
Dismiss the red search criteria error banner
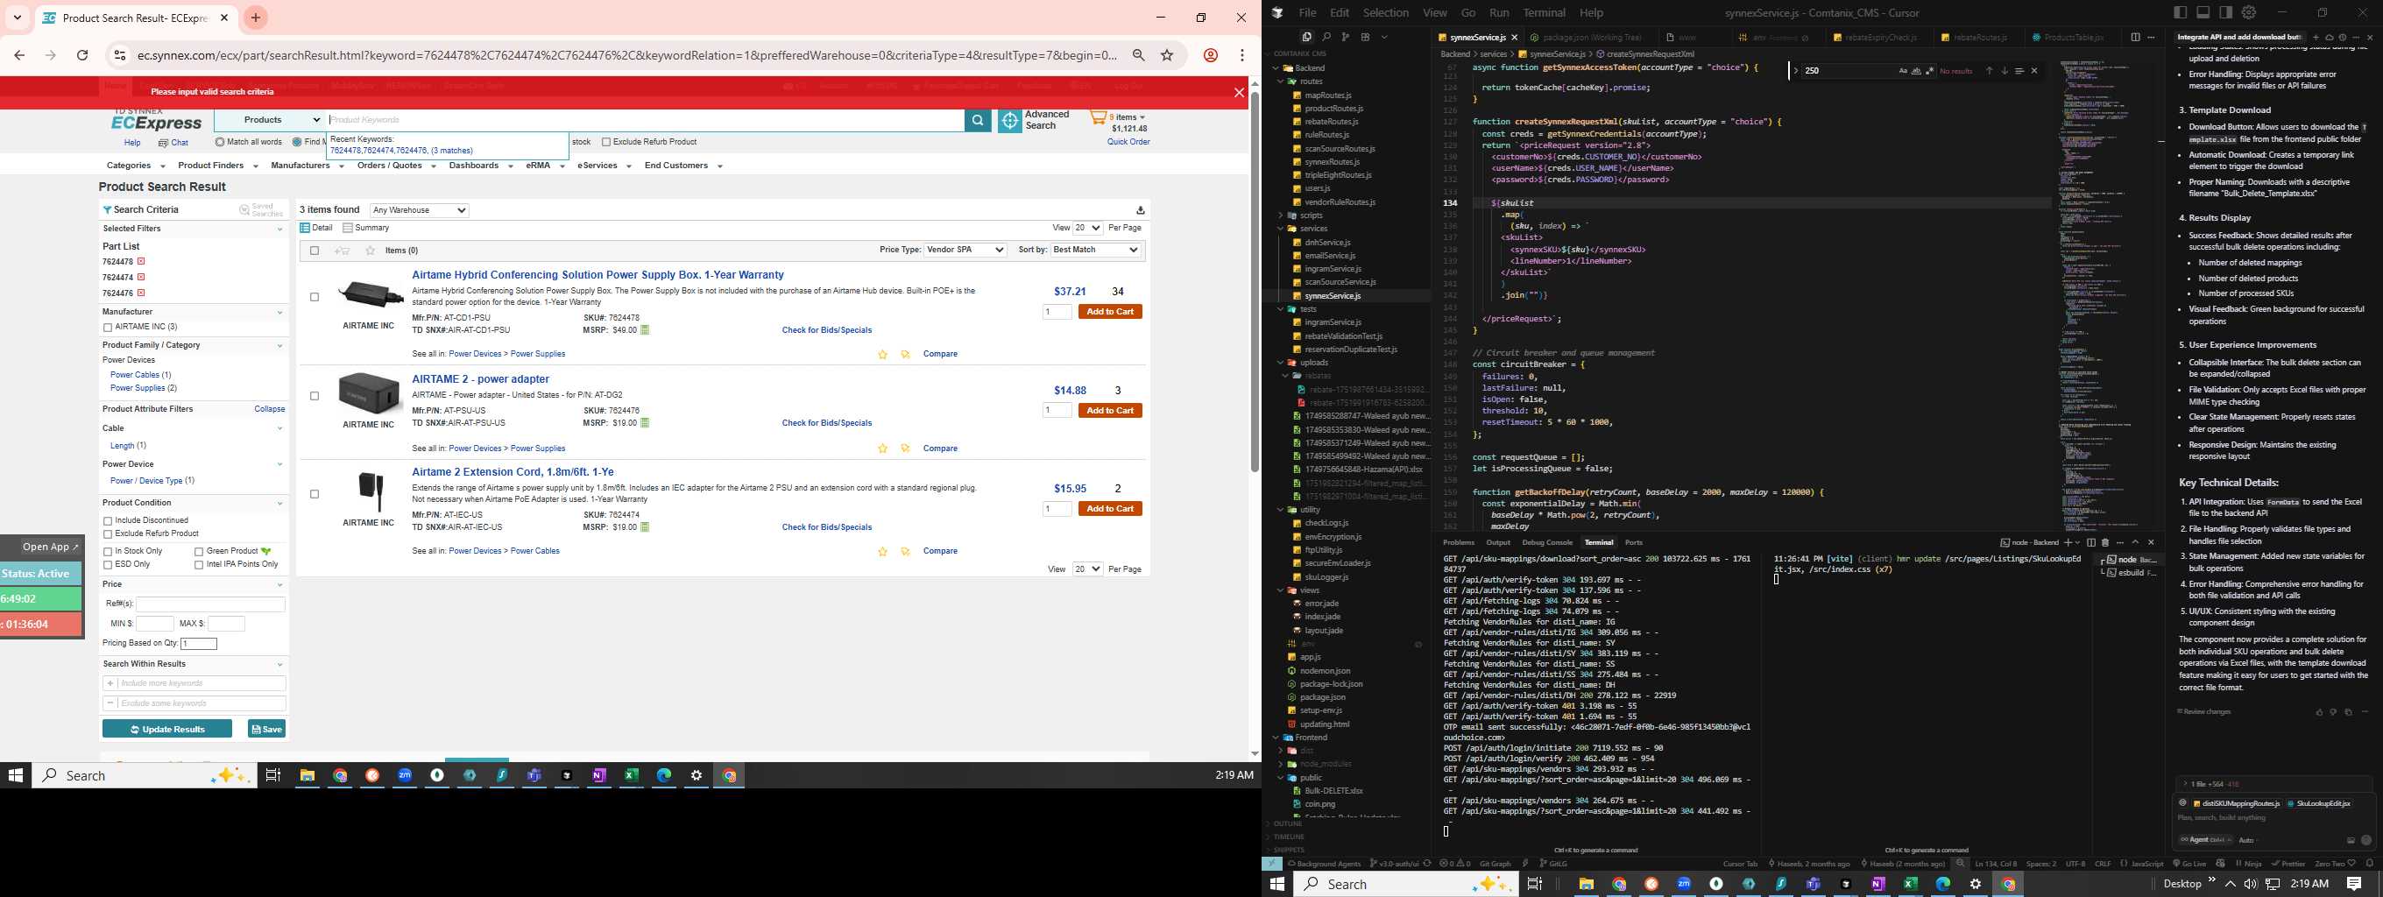(x=1239, y=92)
